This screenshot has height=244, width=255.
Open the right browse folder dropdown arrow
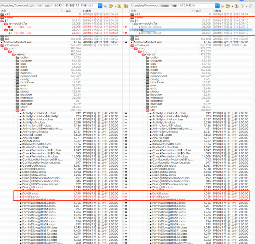(232, 6)
